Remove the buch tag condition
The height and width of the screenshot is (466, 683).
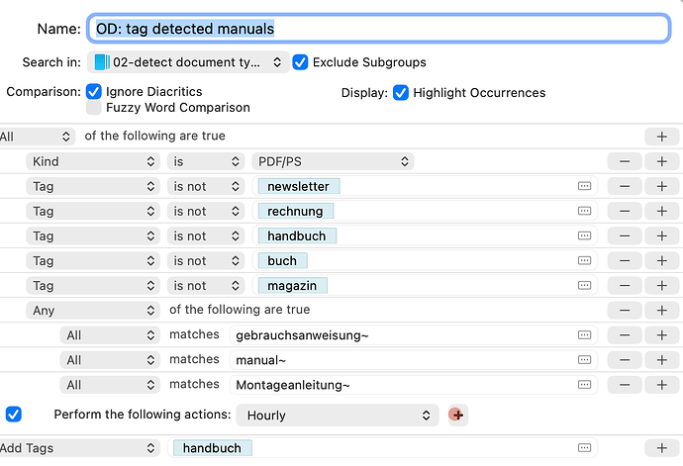625,261
